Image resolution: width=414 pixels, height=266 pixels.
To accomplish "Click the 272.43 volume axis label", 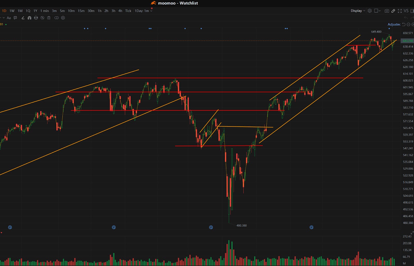I will [x=407, y=236].
